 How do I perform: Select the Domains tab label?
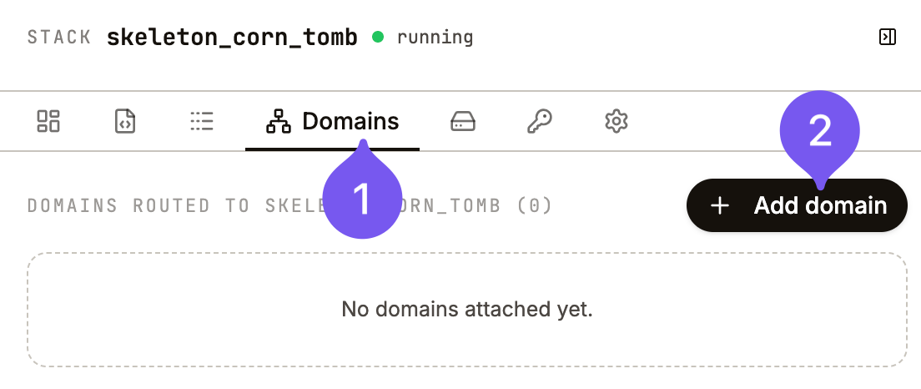tap(350, 121)
